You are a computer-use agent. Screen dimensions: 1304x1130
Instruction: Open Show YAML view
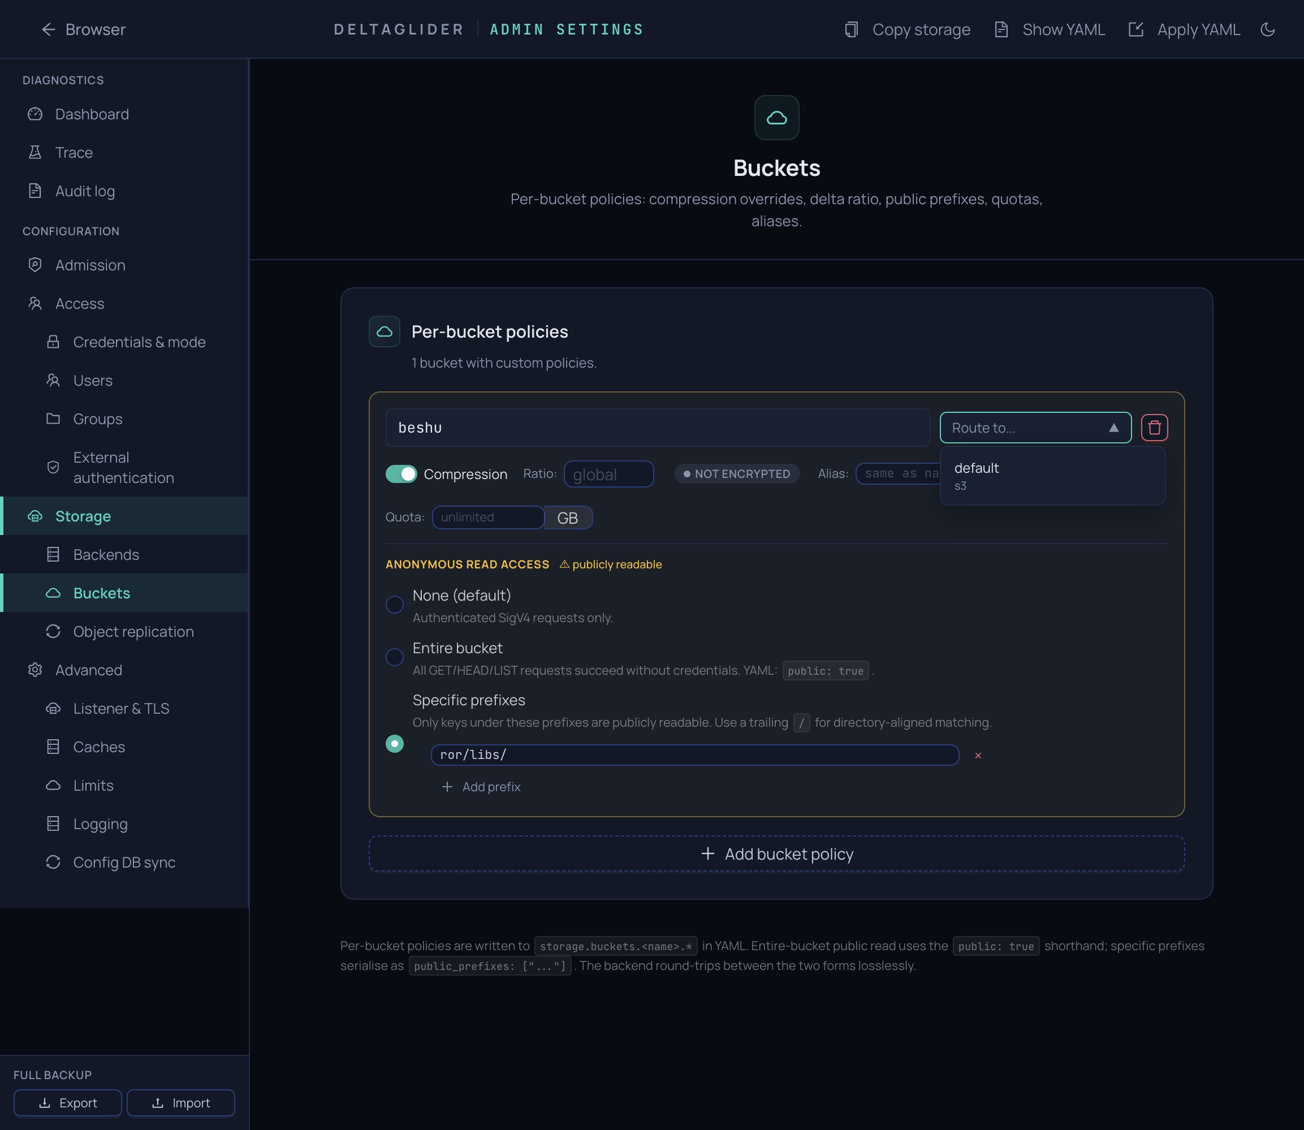[x=1002, y=29]
